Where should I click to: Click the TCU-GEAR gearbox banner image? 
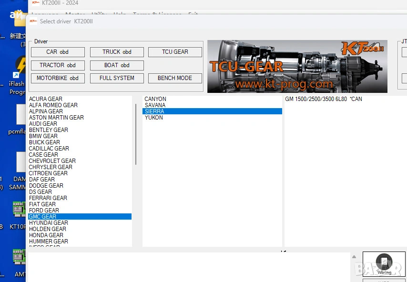pyautogui.click(x=297, y=66)
